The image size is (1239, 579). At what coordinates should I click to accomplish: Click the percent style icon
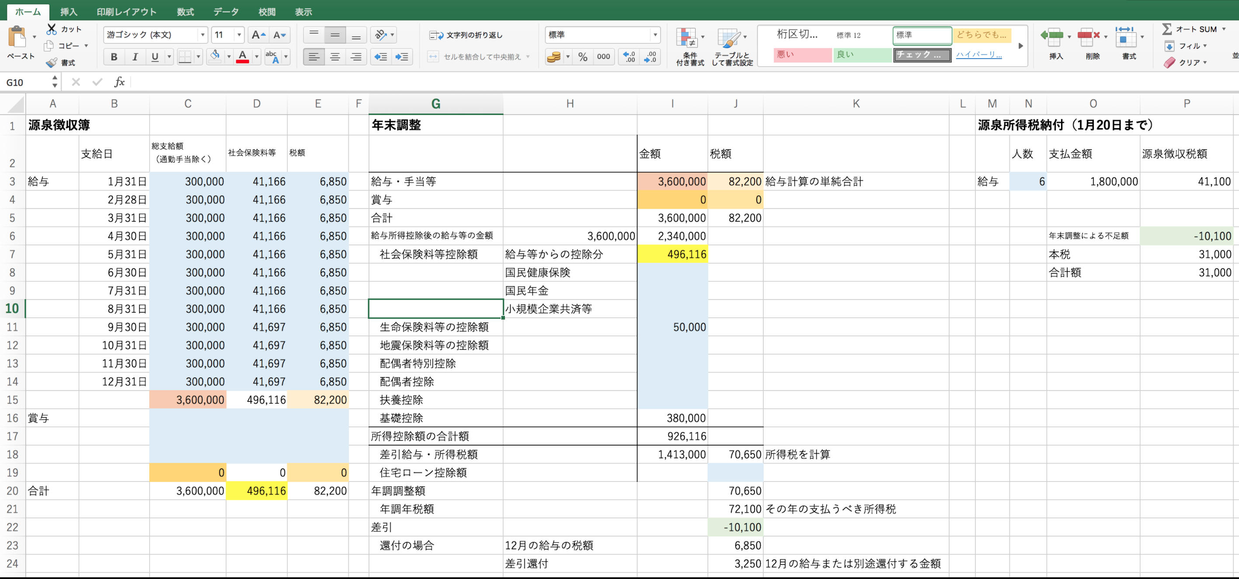pos(583,56)
